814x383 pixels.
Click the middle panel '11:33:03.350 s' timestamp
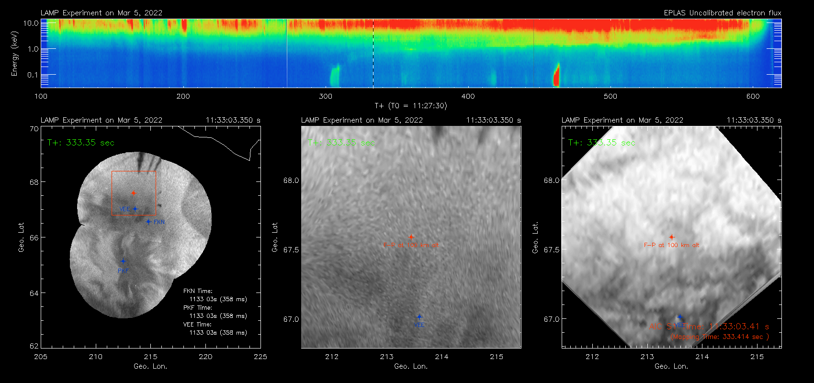coord(494,120)
